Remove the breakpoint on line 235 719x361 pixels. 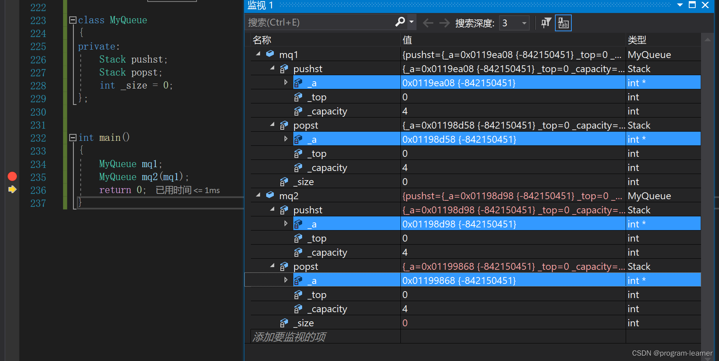pyautogui.click(x=12, y=176)
